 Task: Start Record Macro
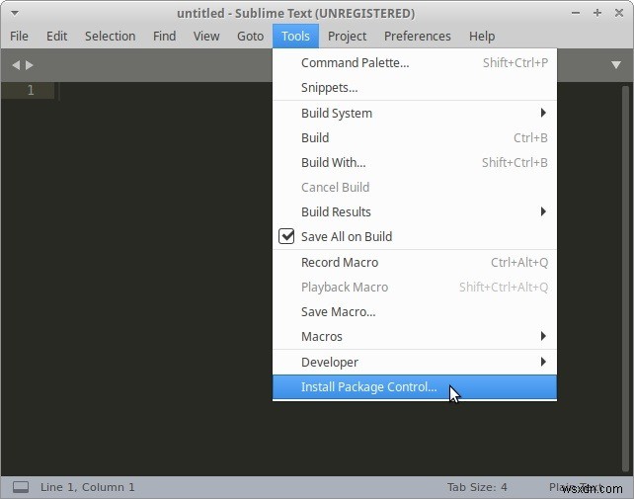[x=415, y=262]
